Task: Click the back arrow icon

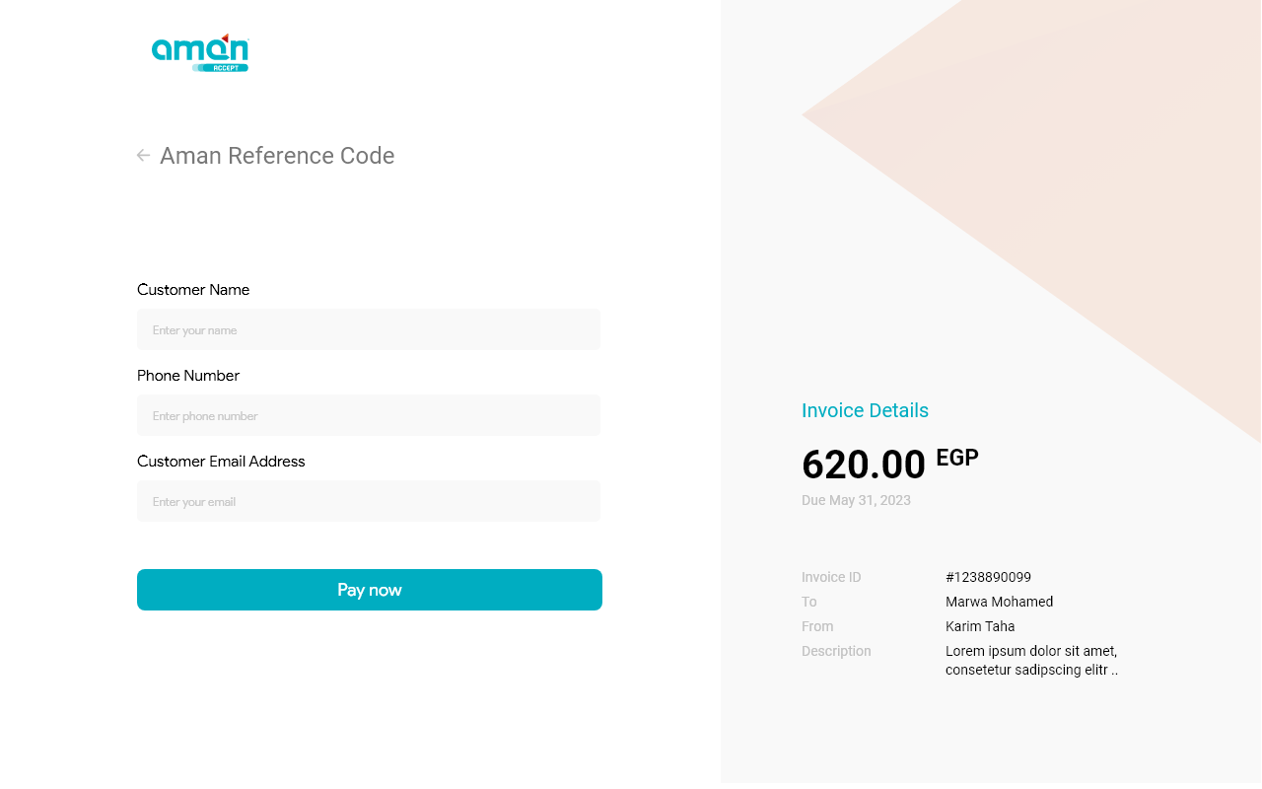Action: 143,156
